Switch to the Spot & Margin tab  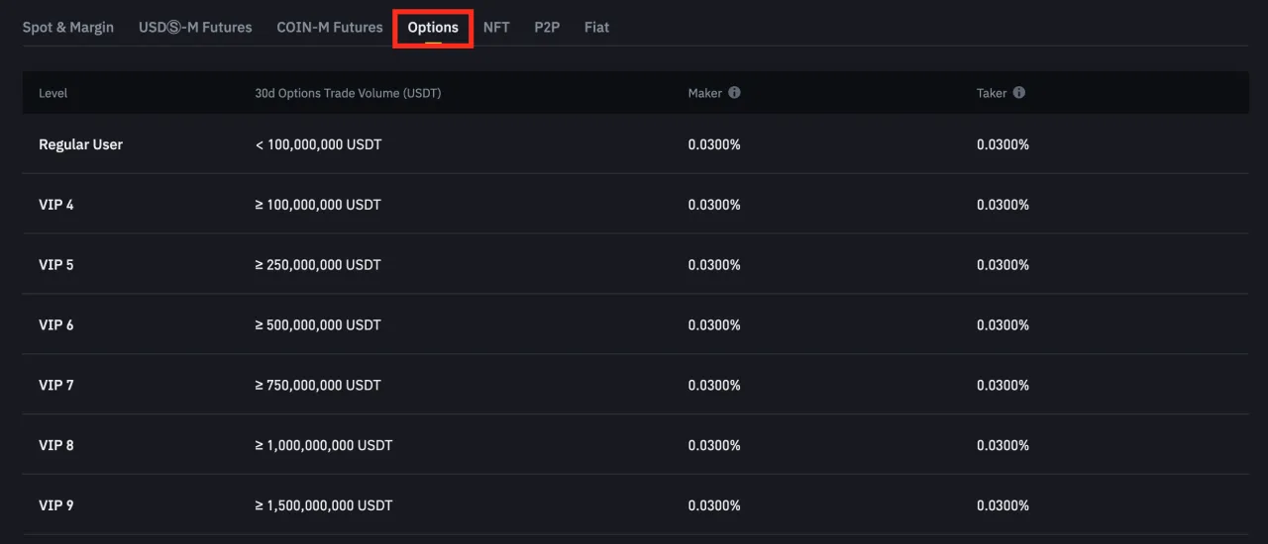pyautogui.click(x=68, y=27)
